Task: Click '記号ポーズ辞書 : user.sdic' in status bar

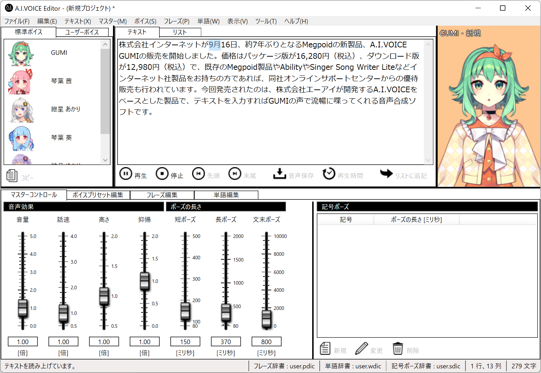Action: [x=426, y=366]
